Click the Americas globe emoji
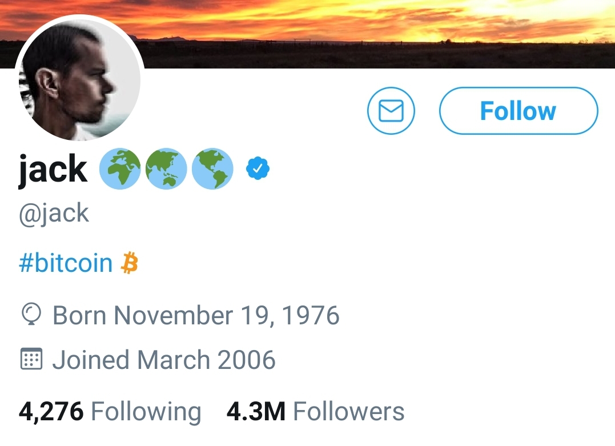This screenshot has height=446, width=615. (212, 169)
